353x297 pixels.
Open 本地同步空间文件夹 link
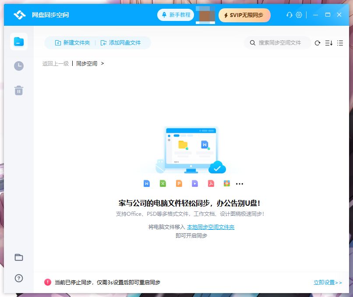tap(211, 227)
